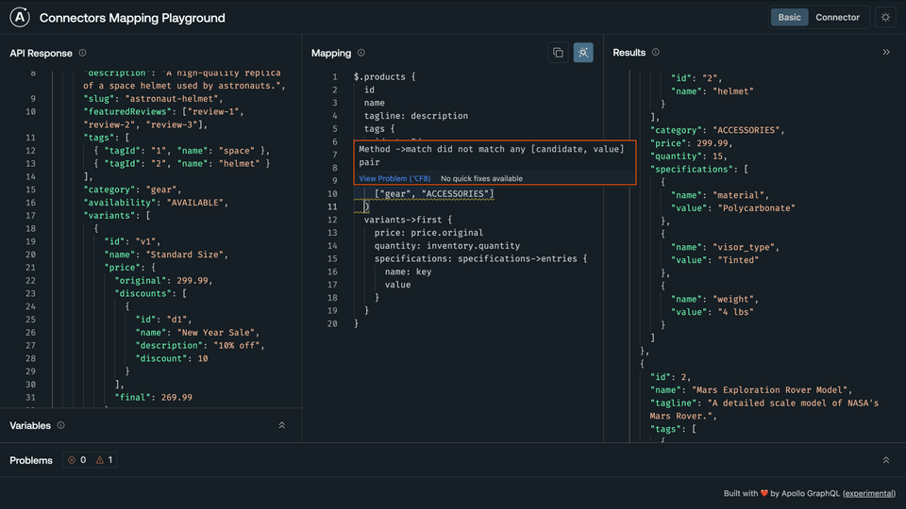The height and width of the screenshot is (509, 906).
Task: Expand the Variables panel
Action: point(281,426)
